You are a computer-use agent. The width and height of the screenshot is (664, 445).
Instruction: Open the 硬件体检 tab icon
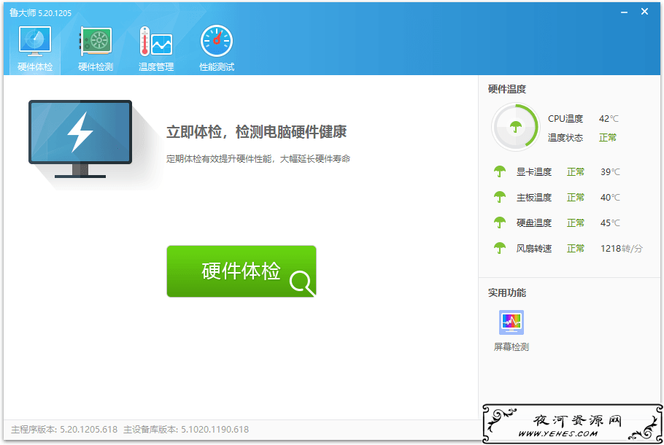pyautogui.click(x=35, y=41)
